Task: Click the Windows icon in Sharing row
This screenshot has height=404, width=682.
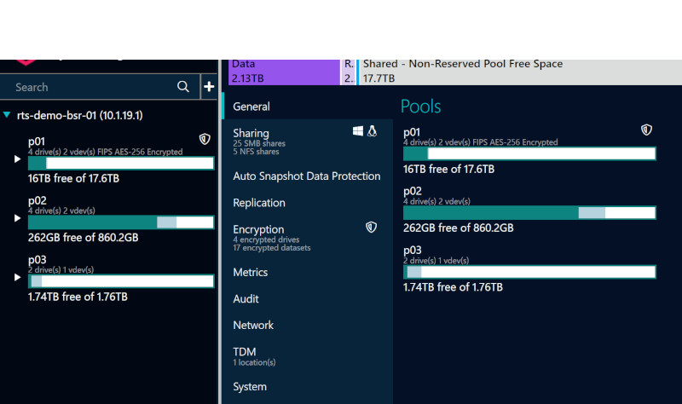Action: click(x=357, y=131)
